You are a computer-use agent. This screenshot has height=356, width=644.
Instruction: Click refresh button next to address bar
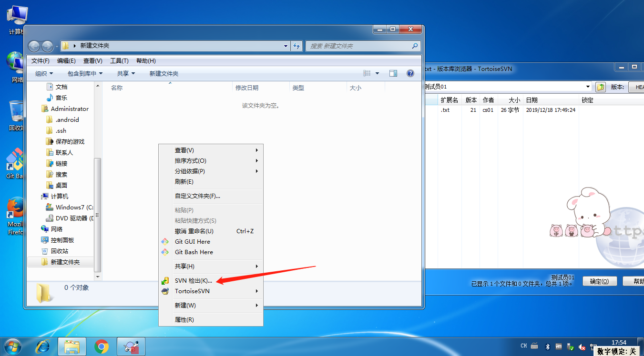click(296, 46)
